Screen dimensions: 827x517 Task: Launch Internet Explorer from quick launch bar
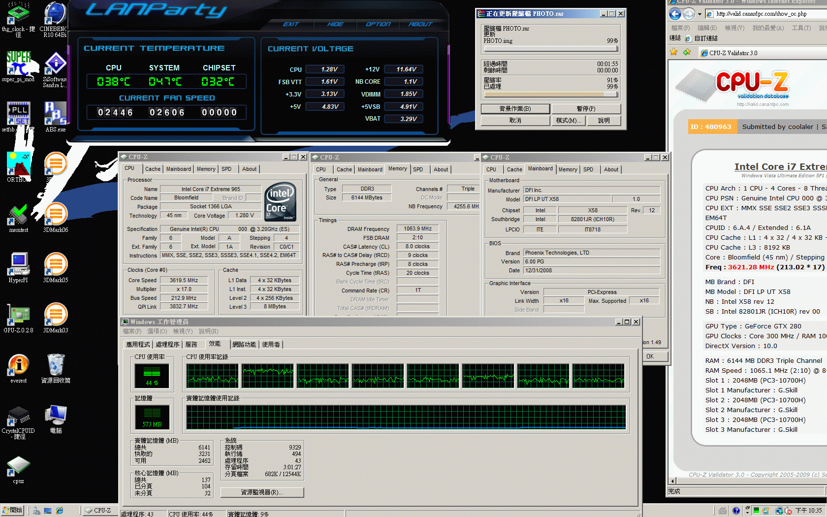pyautogui.click(x=60, y=511)
